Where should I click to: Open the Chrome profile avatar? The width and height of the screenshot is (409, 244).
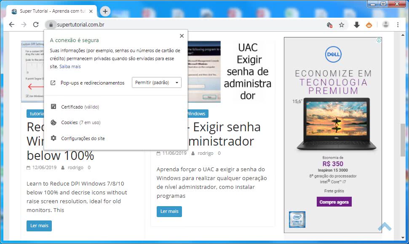(385, 25)
